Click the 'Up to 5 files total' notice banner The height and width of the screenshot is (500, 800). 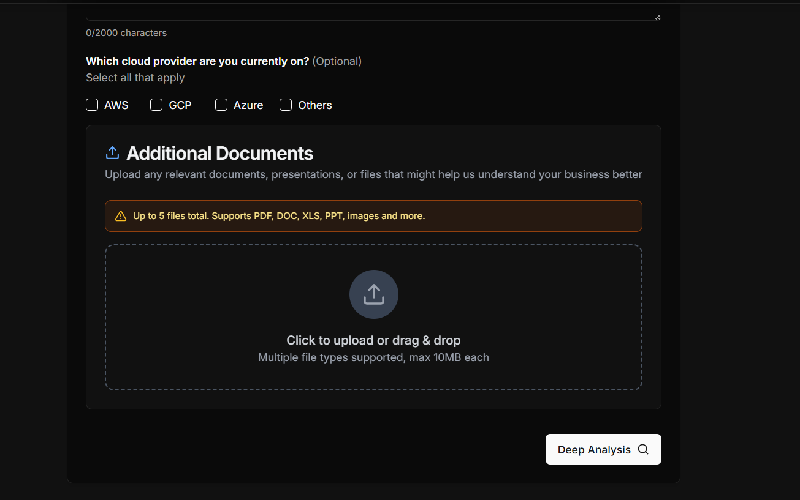point(373,216)
